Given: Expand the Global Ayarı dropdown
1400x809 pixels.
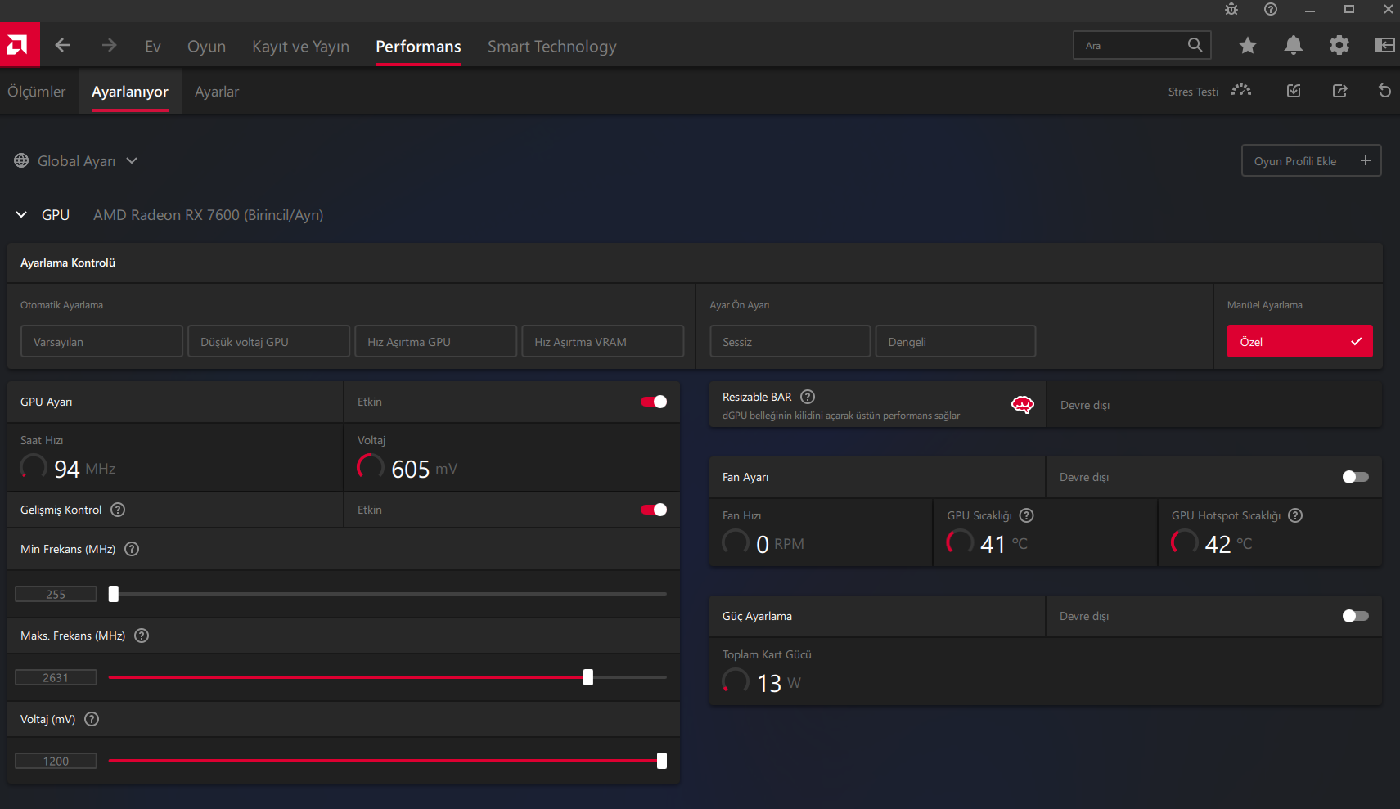Looking at the screenshot, I should [x=132, y=161].
